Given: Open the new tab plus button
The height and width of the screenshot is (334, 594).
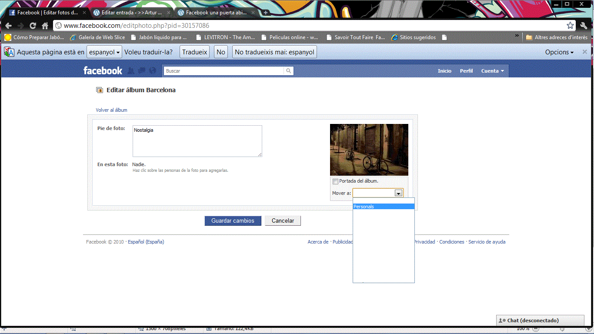Looking at the screenshot, I should 266,13.
